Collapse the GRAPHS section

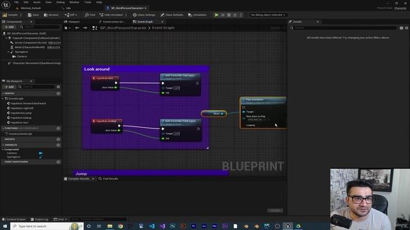click(x=3, y=93)
